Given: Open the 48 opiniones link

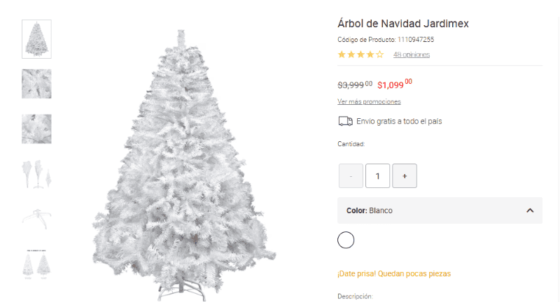Looking at the screenshot, I should [412, 55].
